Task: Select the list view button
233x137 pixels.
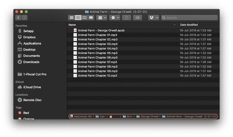Action: [78, 18]
